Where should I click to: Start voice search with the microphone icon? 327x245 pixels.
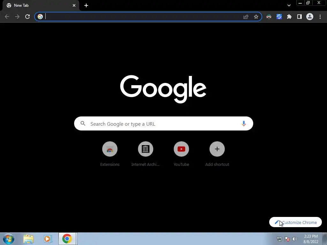pos(244,123)
